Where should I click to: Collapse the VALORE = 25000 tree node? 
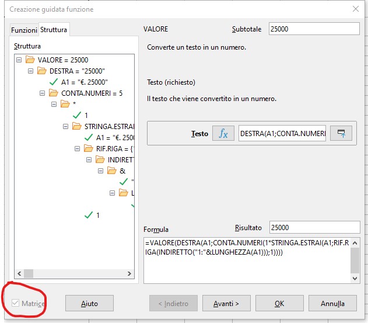click(x=20, y=60)
